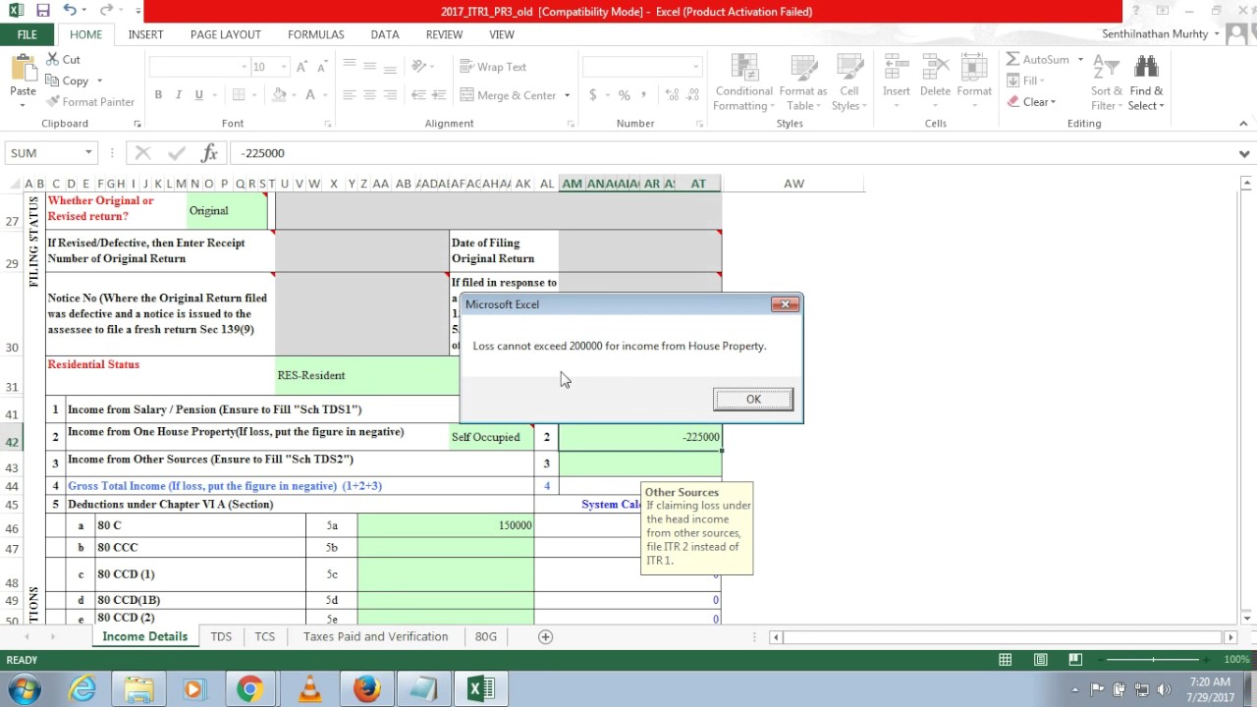This screenshot has width=1257, height=707.
Task: Toggle Italic formatting
Action: [x=179, y=95]
